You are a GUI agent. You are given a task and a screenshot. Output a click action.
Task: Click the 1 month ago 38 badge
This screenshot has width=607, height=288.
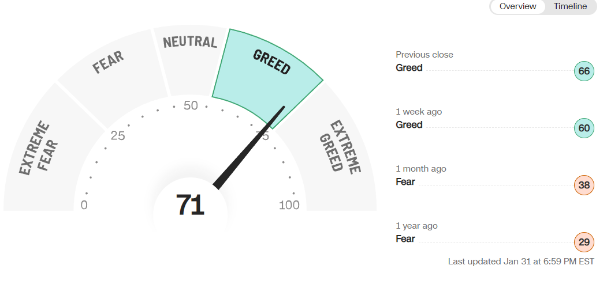click(x=584, y=185)
